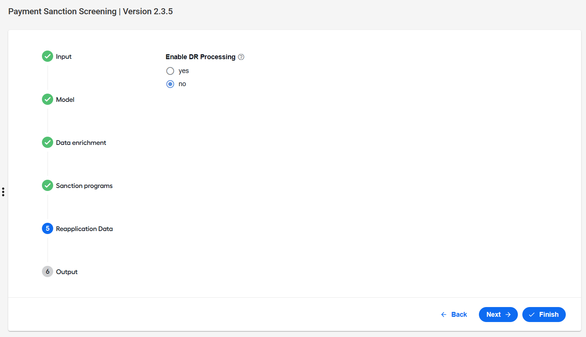
Task: Jump to the Output step
Action: pos(67,272)
